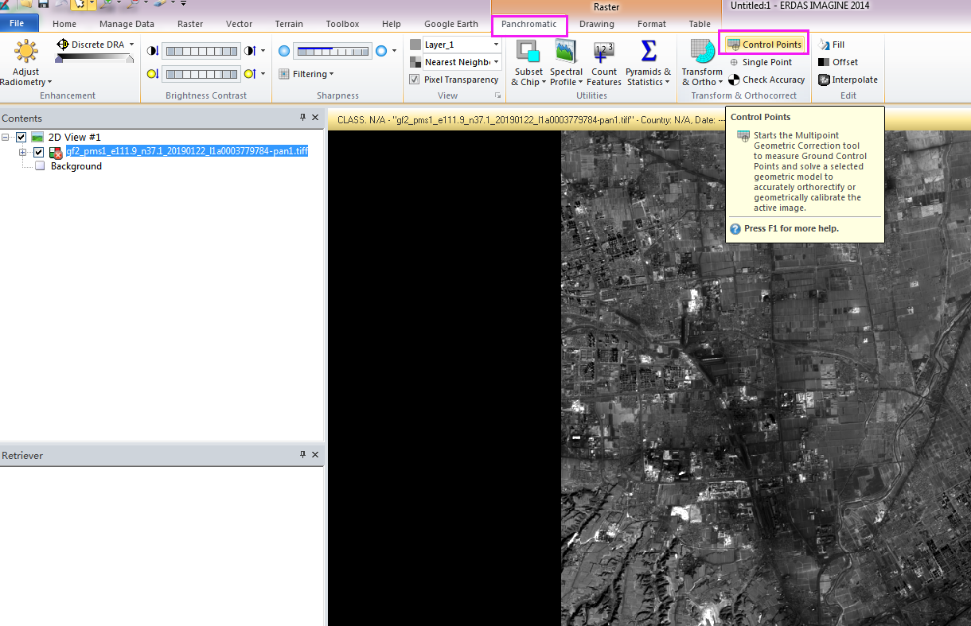This screenshot has height=626, width=971.
Task: Uncheck the 2D View #1 checkbox
Action: pyautogui.click(x=21, y=137)
